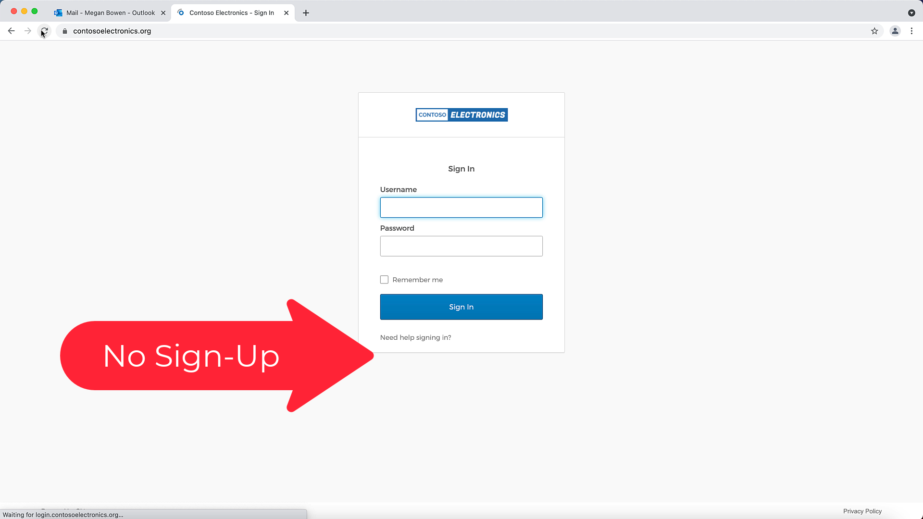Reload the current page

(x=44, y=31)
